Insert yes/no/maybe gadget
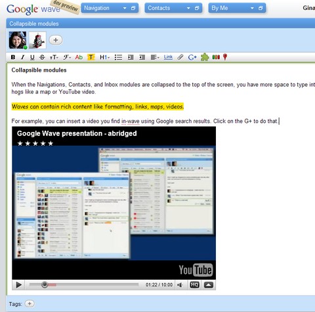Screen dimensions: 315x312 click(x=216, y=57)
